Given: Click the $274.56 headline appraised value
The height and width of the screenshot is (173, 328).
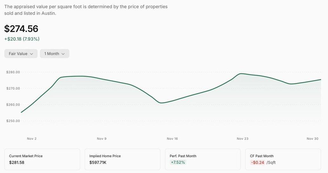Looking at the screenshot, I should pos(21,29).
